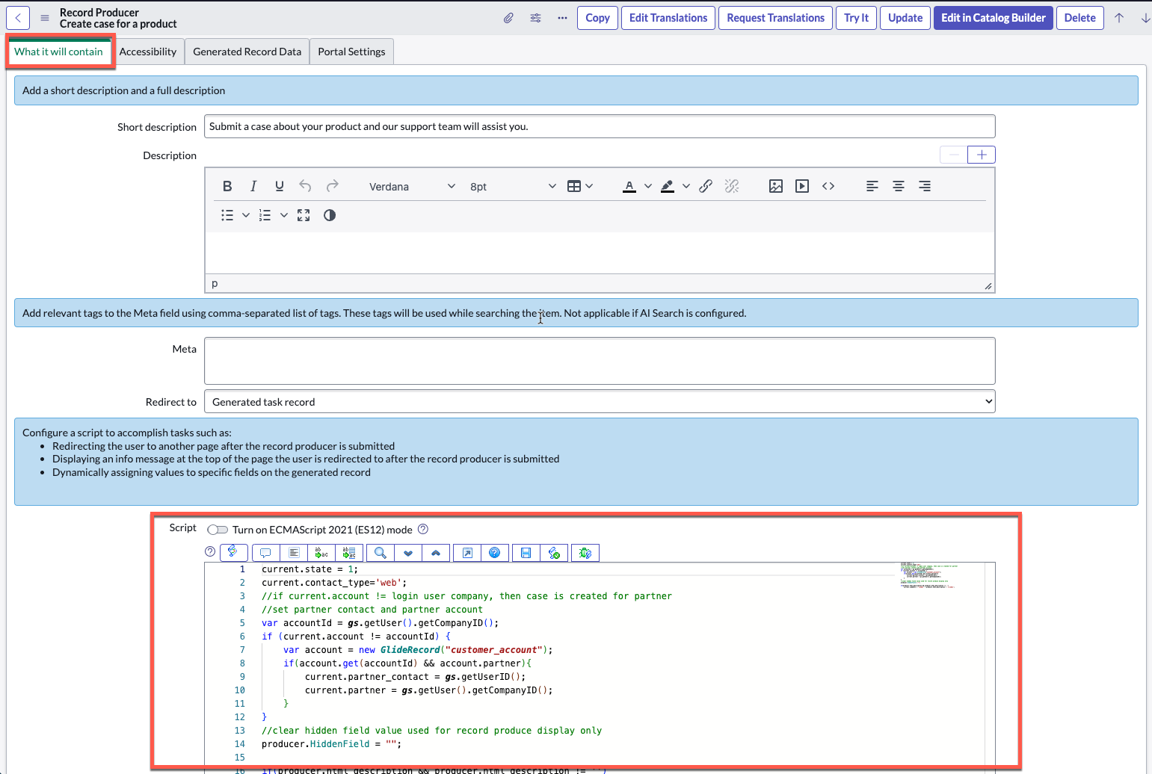
Task: Insert or edit link in Description
Action: tap(706, 186)
